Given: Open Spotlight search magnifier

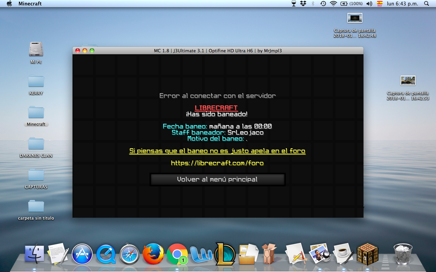Looking at the screenshot, I should pyautogui.click(x=426, y=3).
